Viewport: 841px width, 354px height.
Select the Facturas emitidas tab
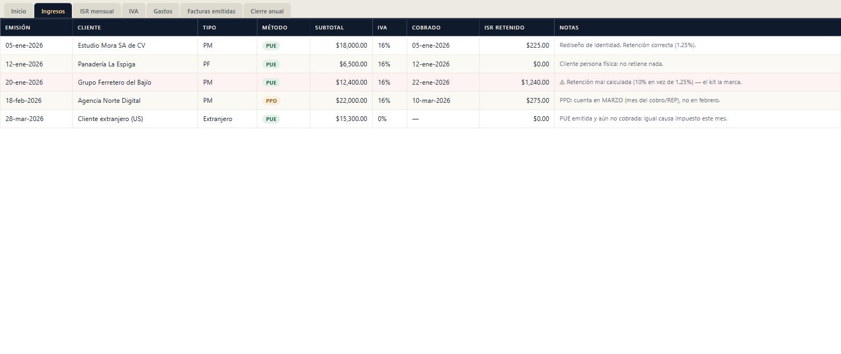(211, 11)
